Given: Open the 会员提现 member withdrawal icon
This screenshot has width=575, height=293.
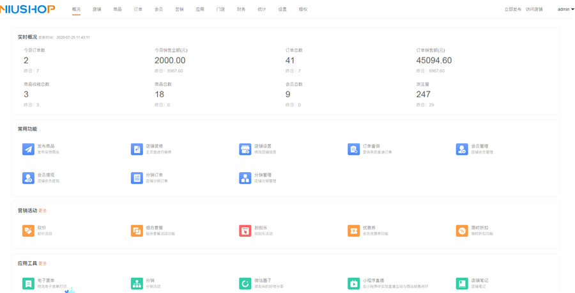Looking at the screenshot, I should tap(28, 178).
